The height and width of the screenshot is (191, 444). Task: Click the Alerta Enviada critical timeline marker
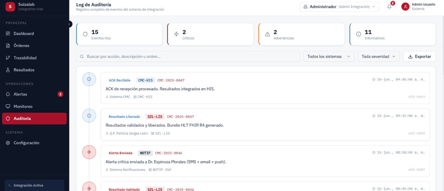[x=89, y=152]
